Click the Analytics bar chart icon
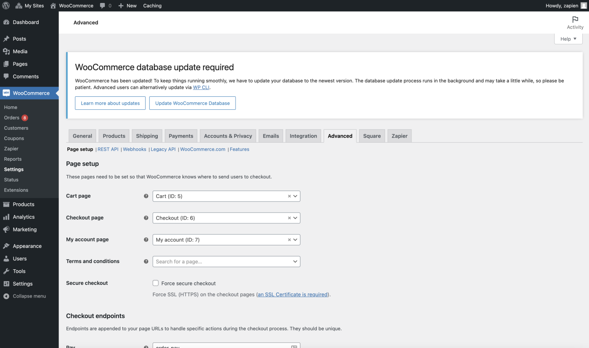 tap(6, 217)
